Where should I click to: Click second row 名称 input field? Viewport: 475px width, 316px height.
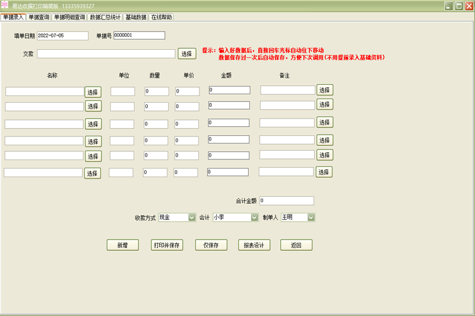[45, 107]
